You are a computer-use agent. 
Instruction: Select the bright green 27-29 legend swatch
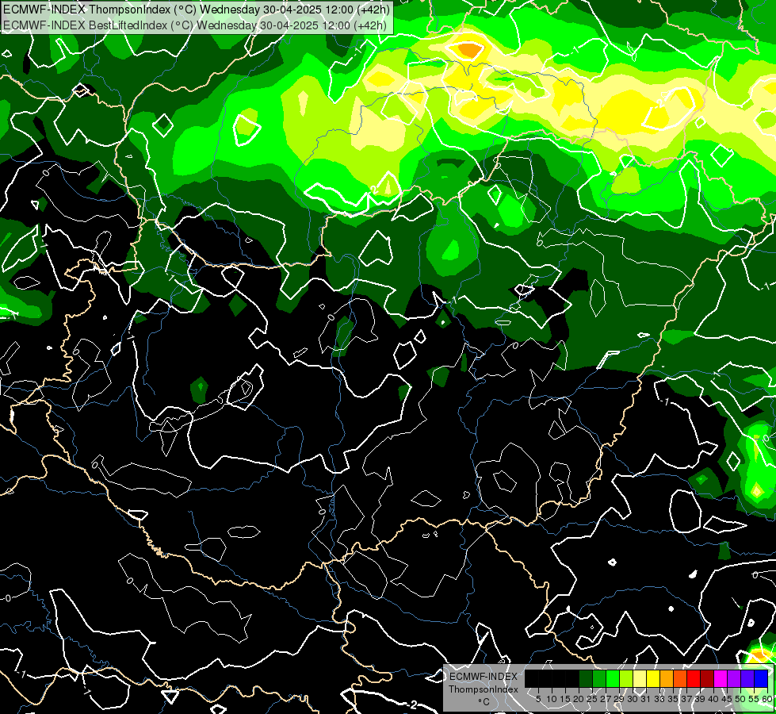coord(613,678)
